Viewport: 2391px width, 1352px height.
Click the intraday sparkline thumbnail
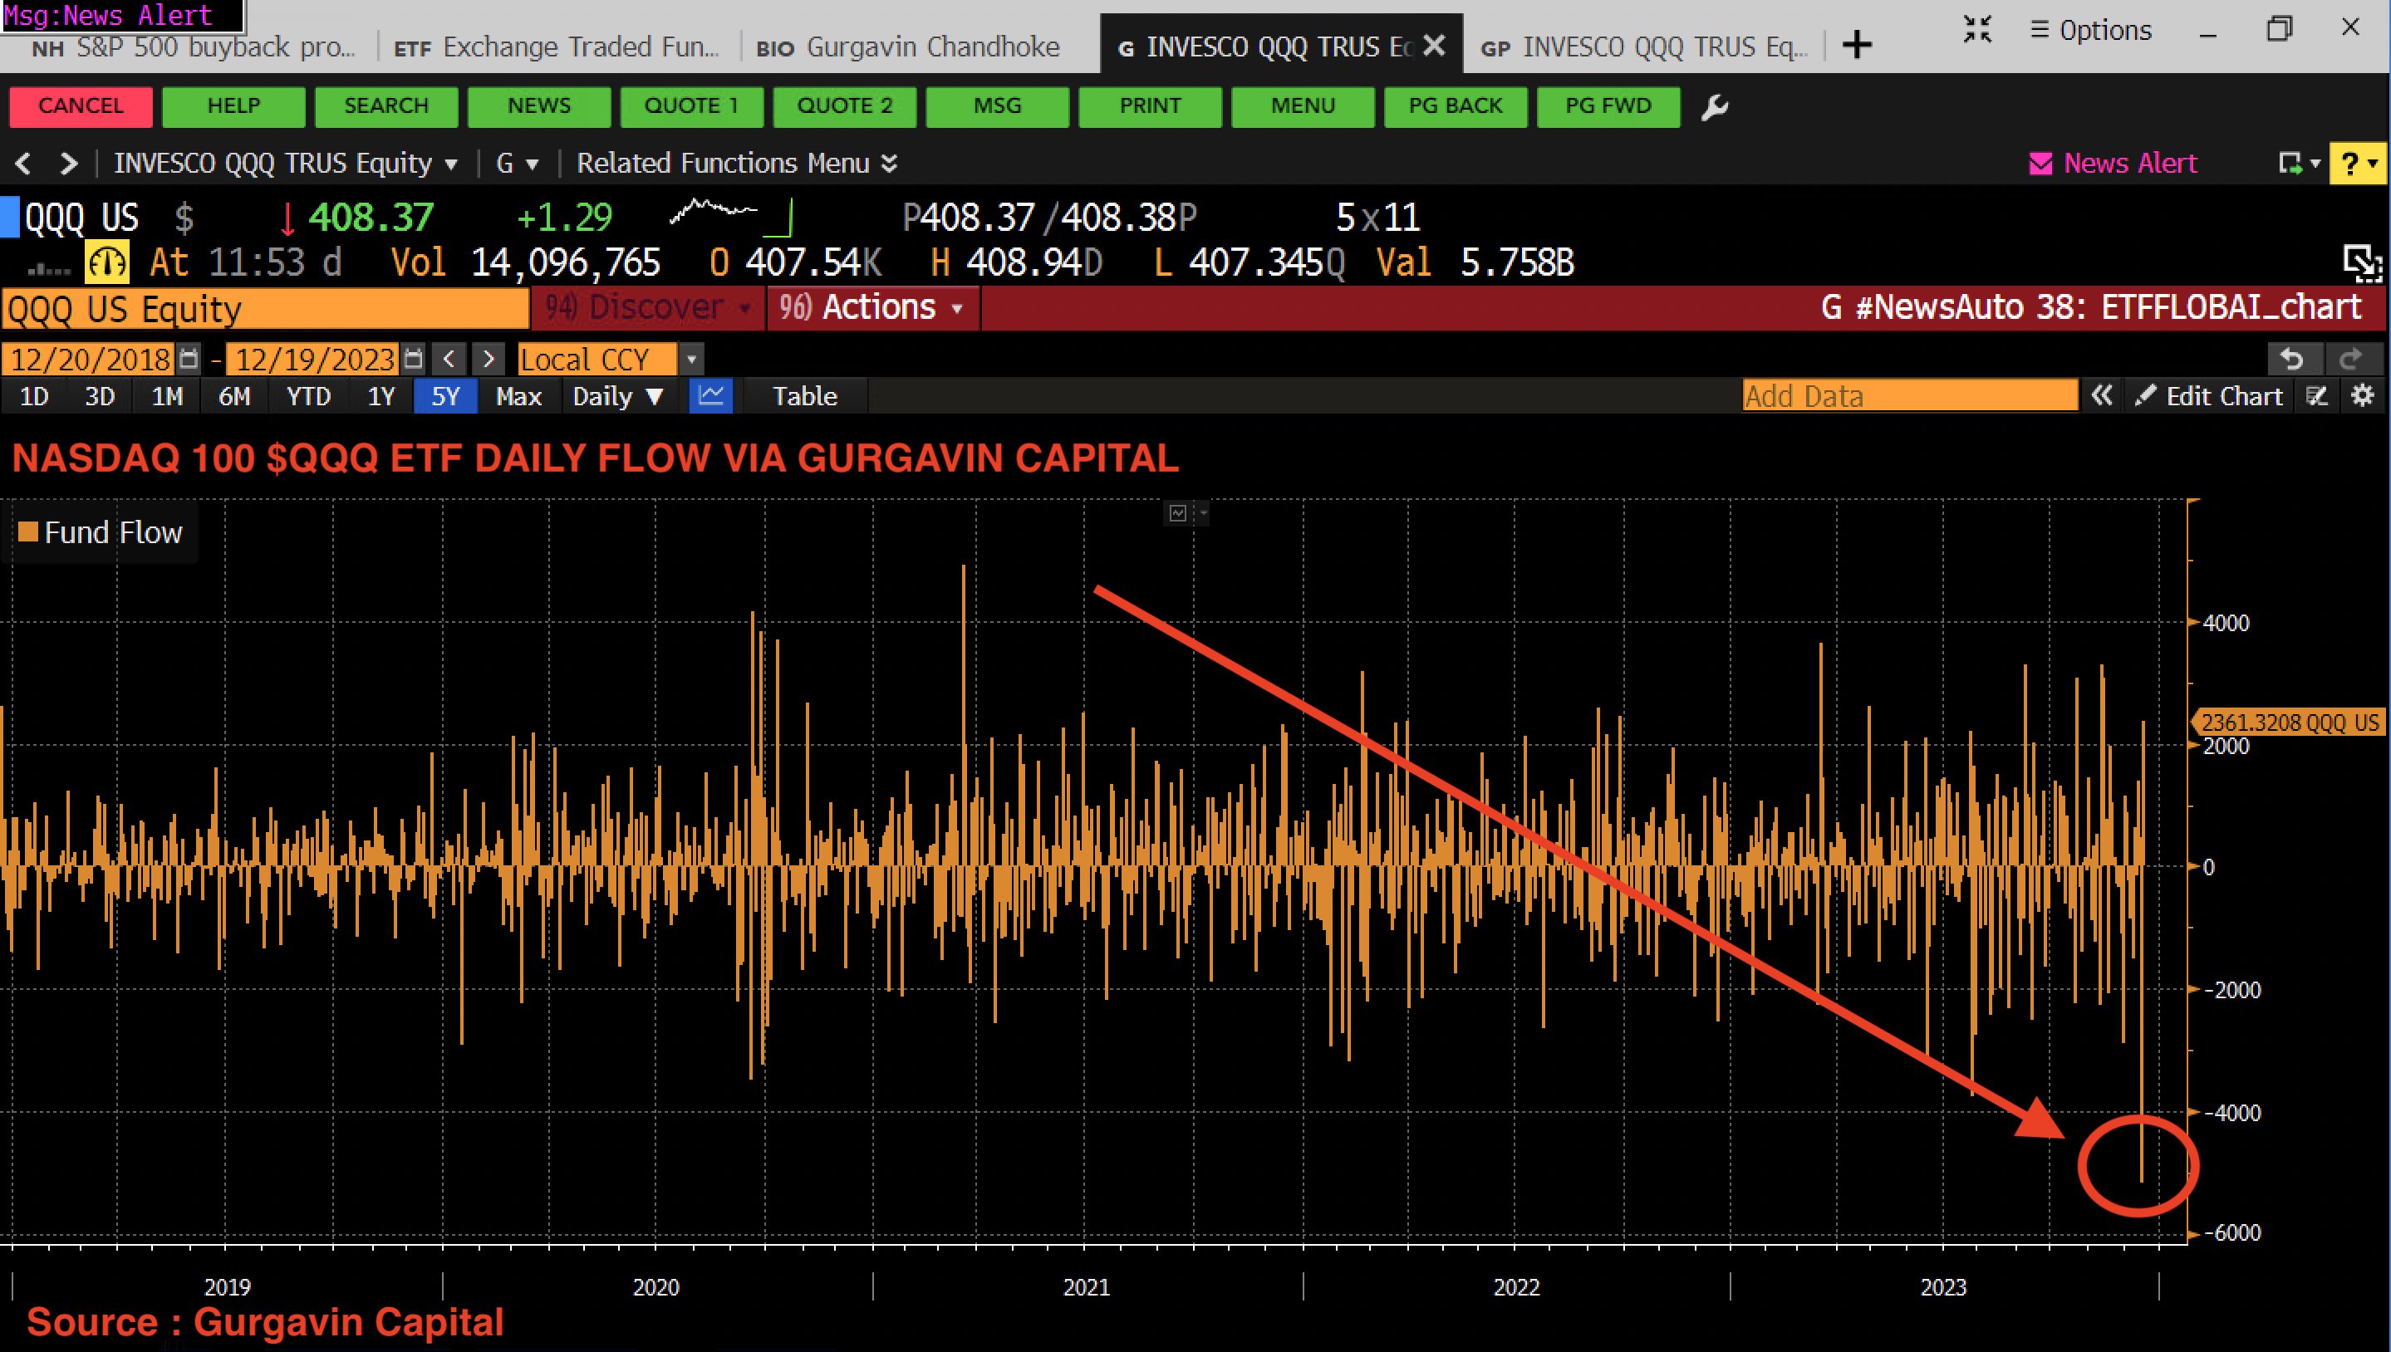(x=731, y=217)
